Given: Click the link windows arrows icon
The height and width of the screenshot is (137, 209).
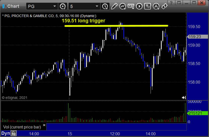Looking at the screenshot, I should point(164,6).
